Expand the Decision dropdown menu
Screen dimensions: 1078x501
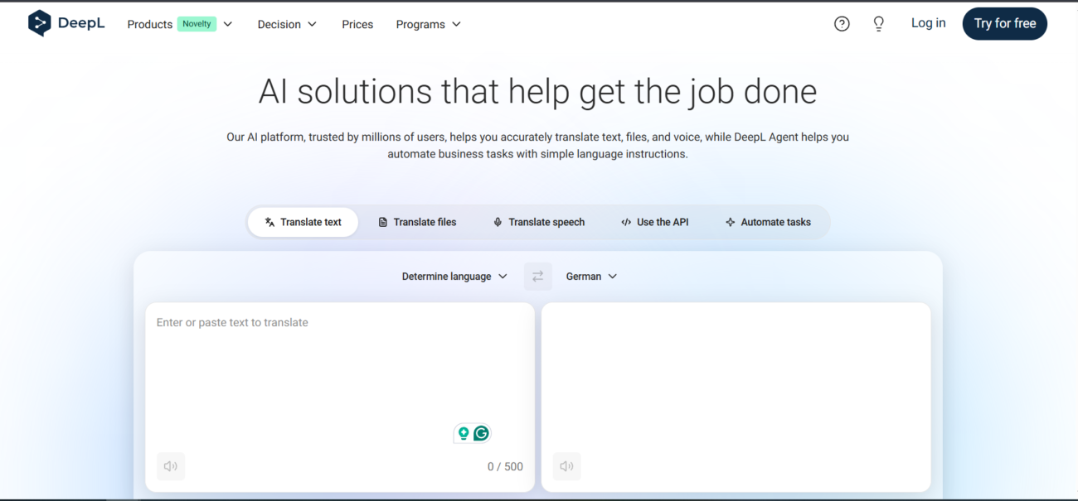click(x=287, y=24)
